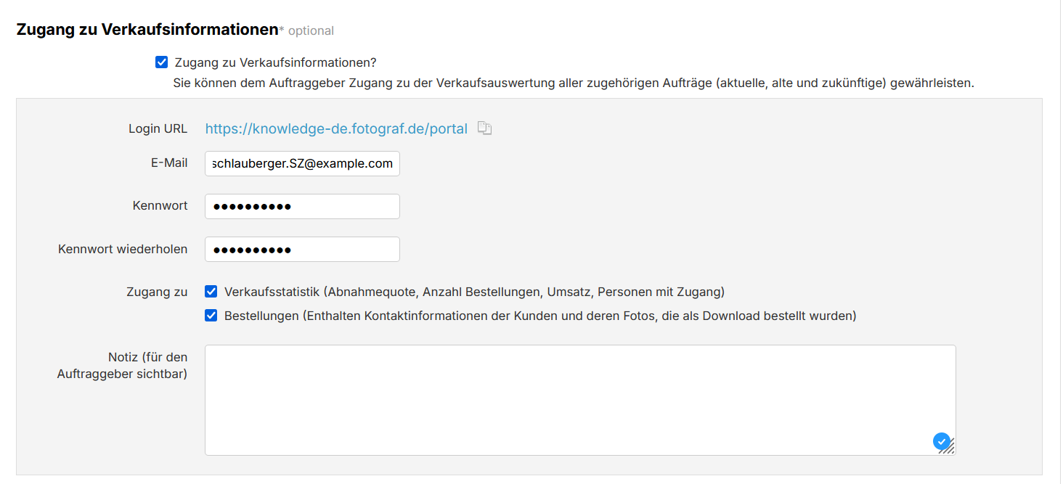The width and height of the screenshot is (1063, 484).
Task: Disable the Zugang zu Verkaufsinformationen checkbox
Action: coord(161,62)
